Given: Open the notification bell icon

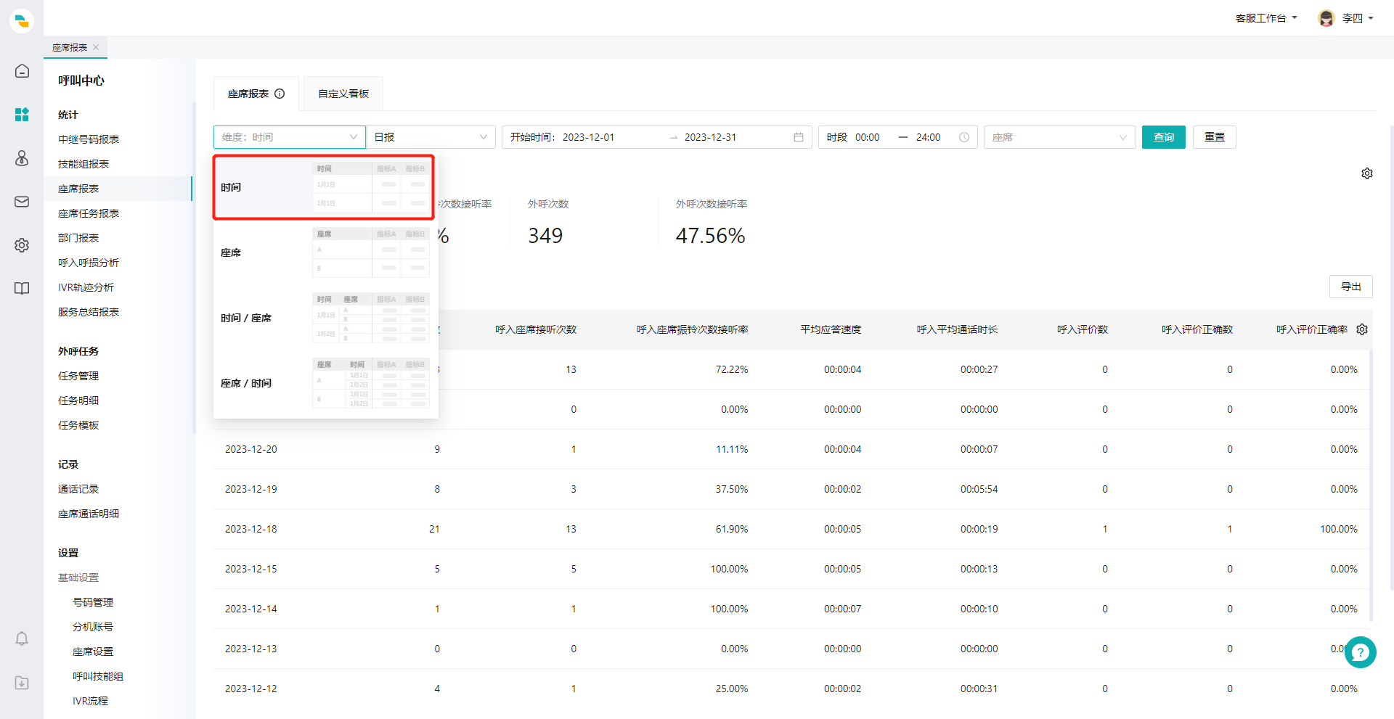Looking at the screenshot, I should [x=22, y=638].
